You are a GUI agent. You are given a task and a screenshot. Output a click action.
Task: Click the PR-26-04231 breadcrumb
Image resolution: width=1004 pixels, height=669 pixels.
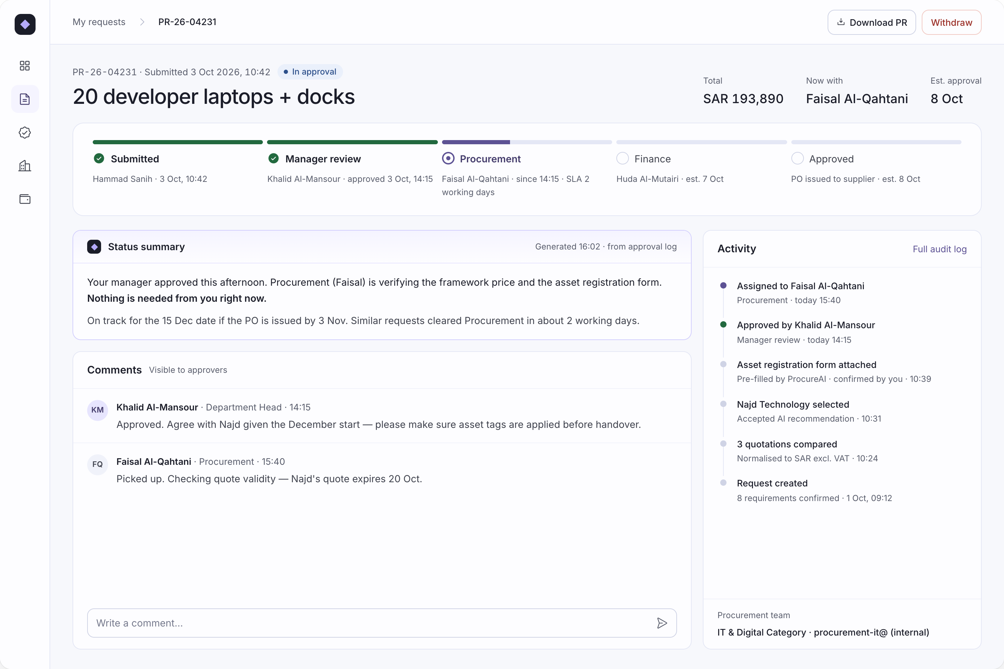188,22
